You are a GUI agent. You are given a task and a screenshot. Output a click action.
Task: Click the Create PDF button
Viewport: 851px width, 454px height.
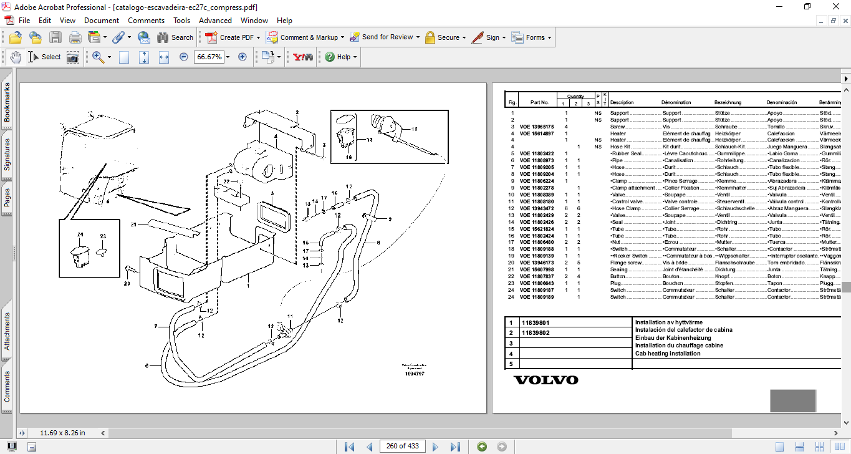pyautogui.click(x=235, y=37)
